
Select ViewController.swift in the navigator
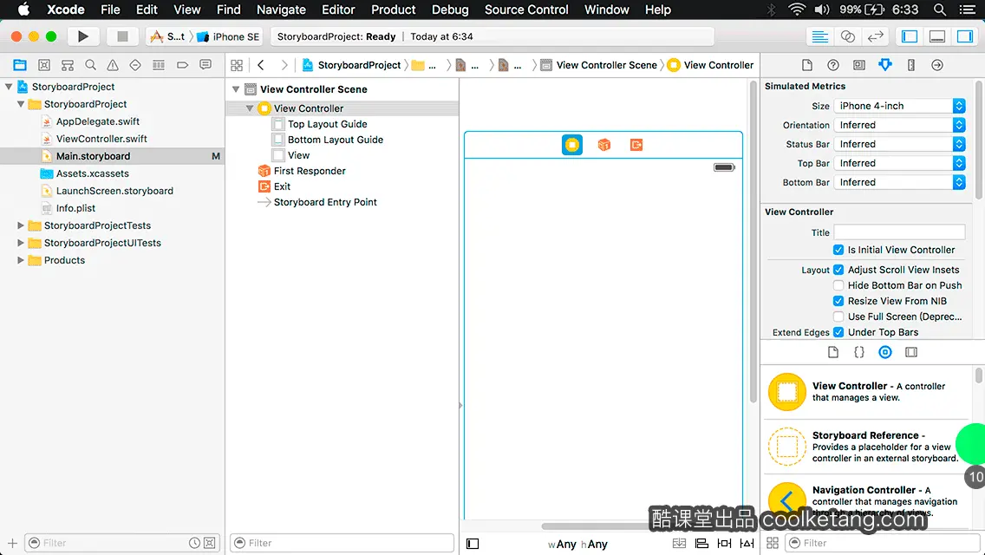[x=101, y=138]
